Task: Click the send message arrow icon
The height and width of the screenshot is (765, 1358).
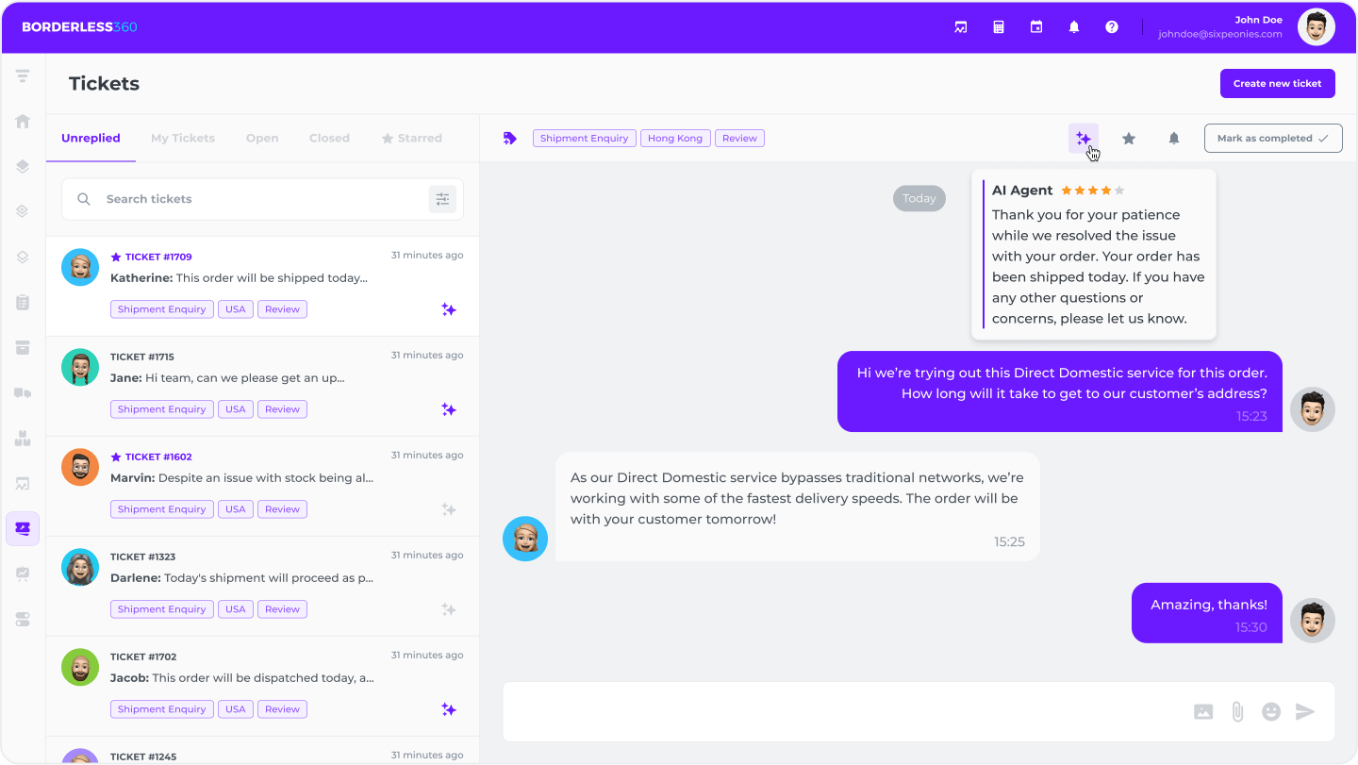Action: (x=1304, y=712)
